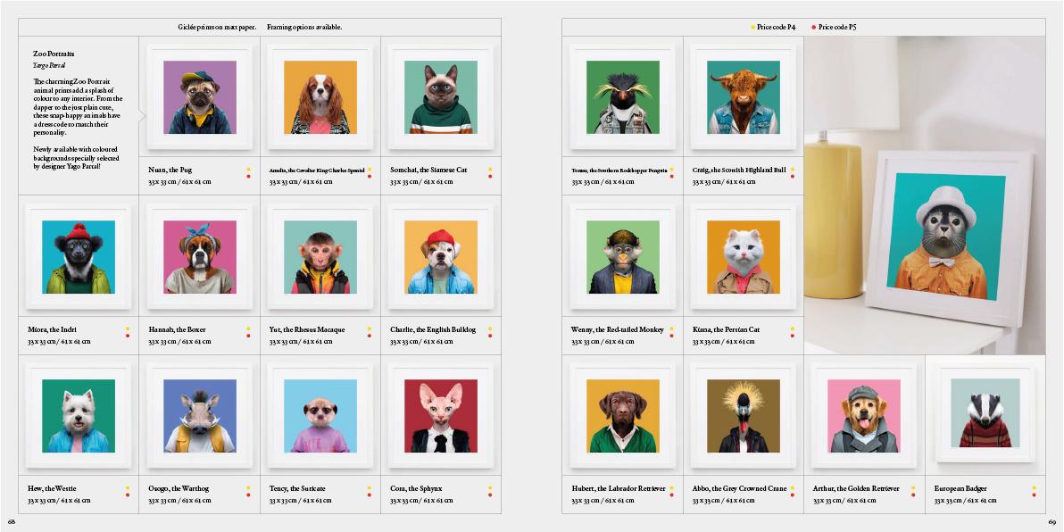
Task: Click 'Charlie, the English Bulldog' caption
Action: point(433,329)
